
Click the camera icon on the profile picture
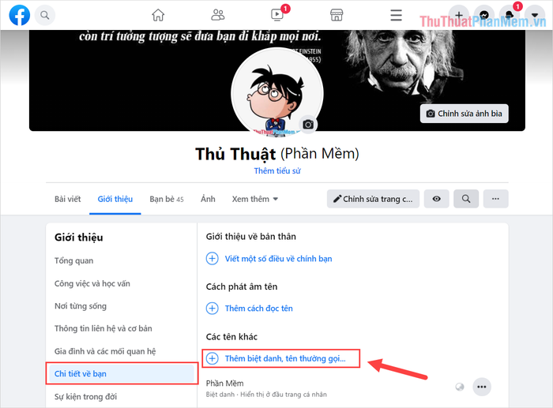pos(308,125)
